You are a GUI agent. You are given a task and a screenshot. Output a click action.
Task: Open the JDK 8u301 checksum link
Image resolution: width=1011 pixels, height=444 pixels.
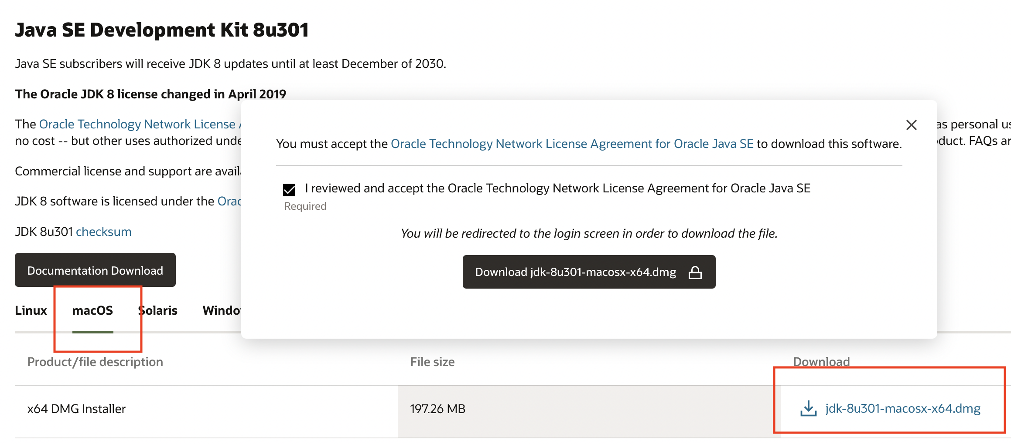click(104, 232)
